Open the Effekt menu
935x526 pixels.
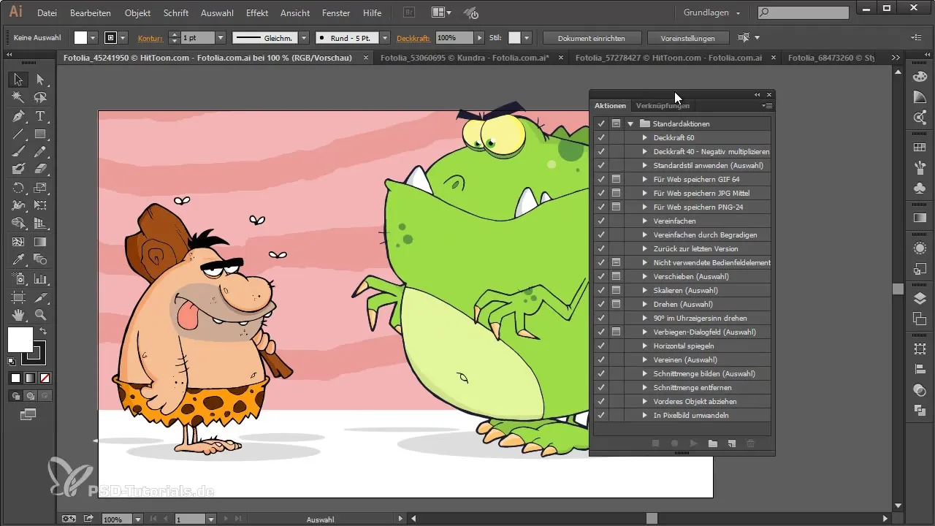click(256, 13)
